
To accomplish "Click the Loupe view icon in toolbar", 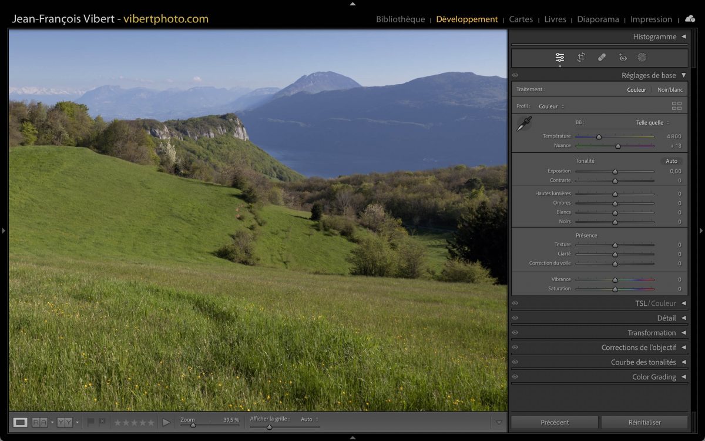I will pyautogui.click(x=21, y=422).
